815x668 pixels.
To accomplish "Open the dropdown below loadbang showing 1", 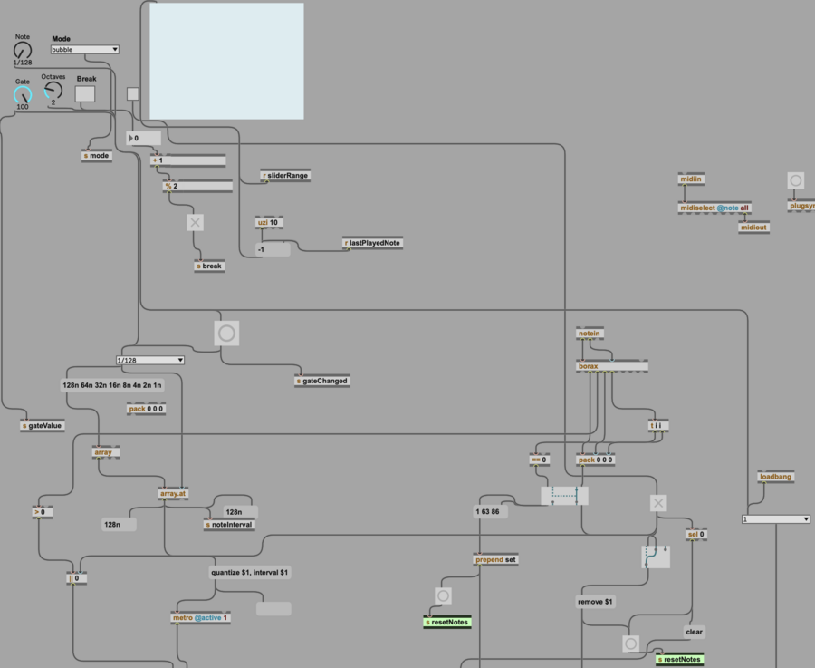I will (x=775, y=519).
